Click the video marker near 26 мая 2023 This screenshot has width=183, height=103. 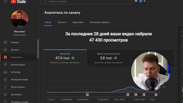pyautogui.click(x=87, y=95)
